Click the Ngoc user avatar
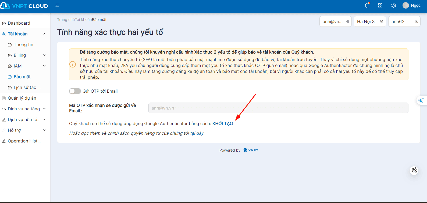Screen dimensions: 427x203 tap(405, 5)
